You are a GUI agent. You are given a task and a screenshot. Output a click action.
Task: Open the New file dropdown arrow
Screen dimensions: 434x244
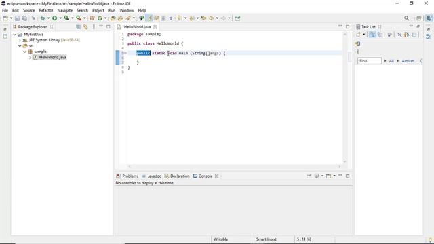point(11,18)
